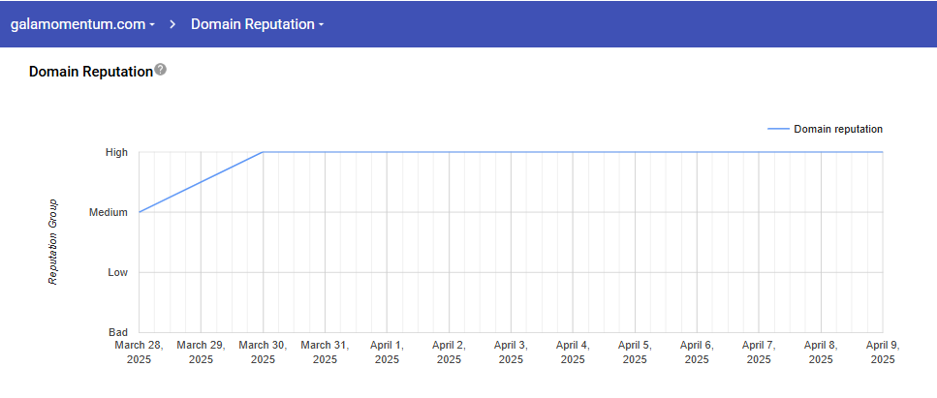Select the Low label on the y-axis
Image resolution: width=937 pixels, height=398 pixels.
pyautogui.click(x=117, y=272)
